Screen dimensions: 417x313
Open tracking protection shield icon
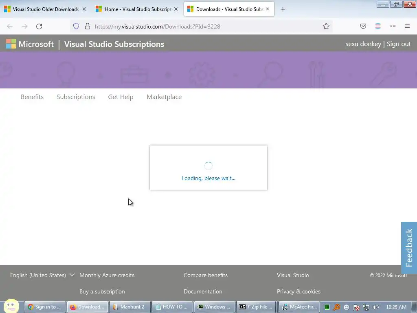tap(76, 26)
